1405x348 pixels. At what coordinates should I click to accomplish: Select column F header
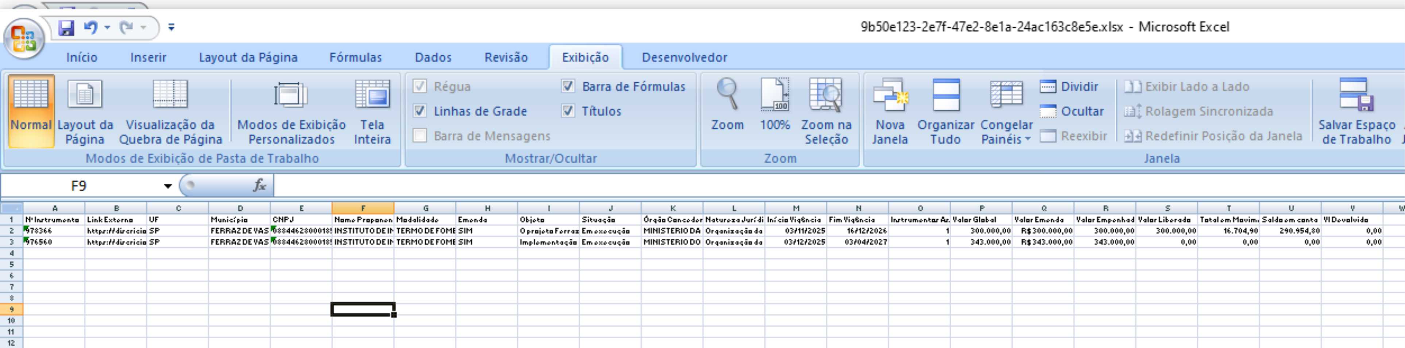coord(363,208)
